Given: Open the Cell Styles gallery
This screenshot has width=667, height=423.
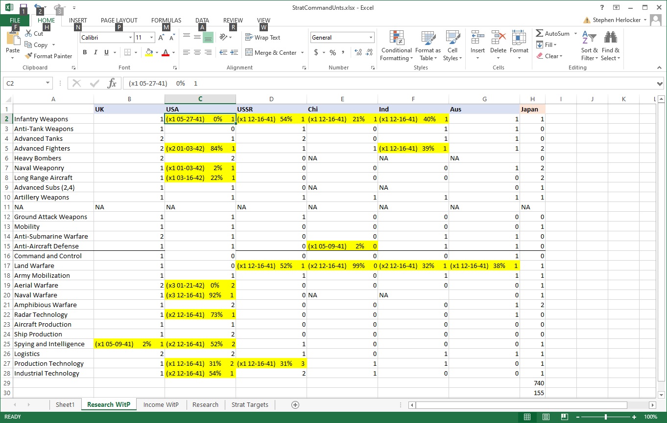Looking at the screenshot, I should pyautogui.click(x=453, y=46).
